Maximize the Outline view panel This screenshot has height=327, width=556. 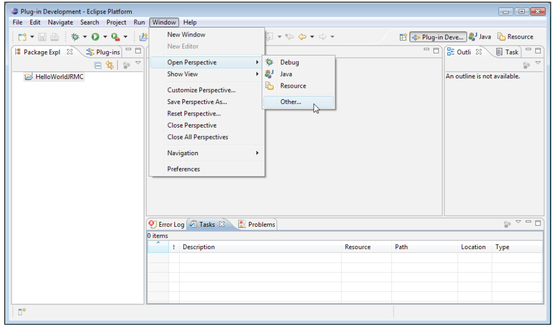[x=538, y=51]
